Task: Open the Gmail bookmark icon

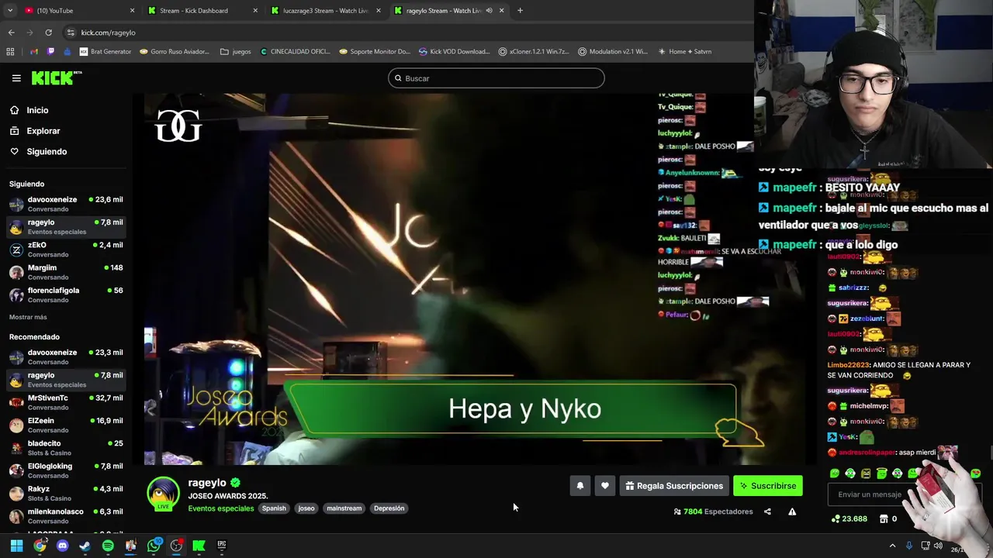Action: 33,52
